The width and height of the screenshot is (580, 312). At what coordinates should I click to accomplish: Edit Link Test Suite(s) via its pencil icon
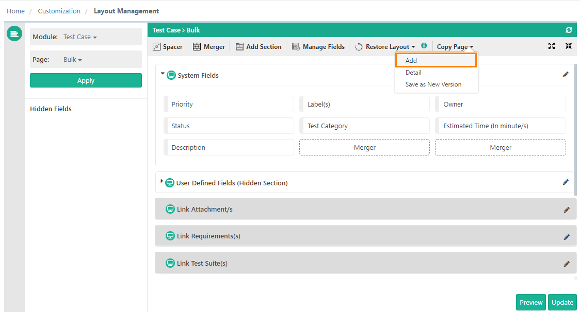point(567,263)
